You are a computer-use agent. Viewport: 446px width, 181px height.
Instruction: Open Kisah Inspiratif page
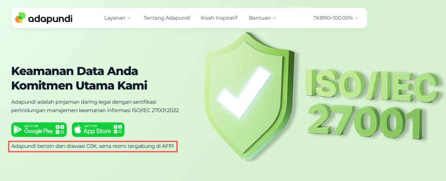(219, 18)
